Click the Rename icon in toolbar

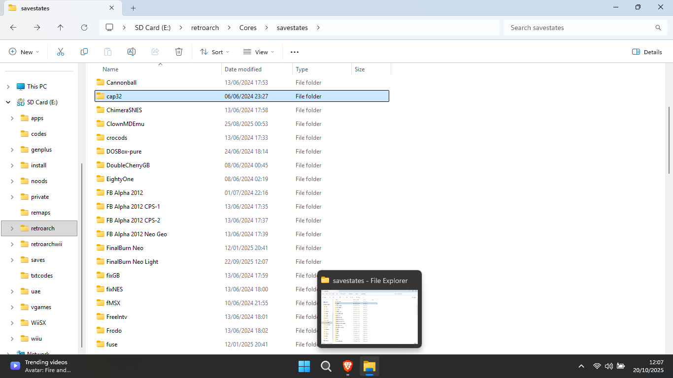coord(132,52)
